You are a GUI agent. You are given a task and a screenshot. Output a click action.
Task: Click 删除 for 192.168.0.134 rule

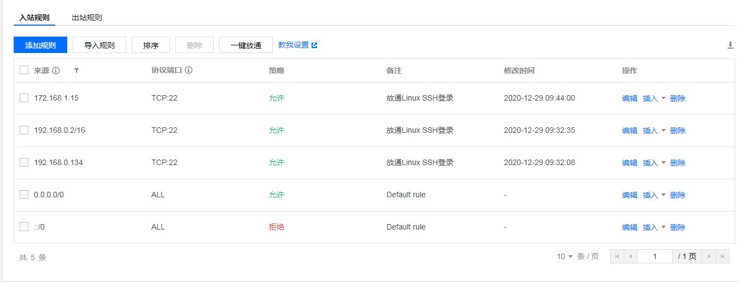(x=678, y=163)
